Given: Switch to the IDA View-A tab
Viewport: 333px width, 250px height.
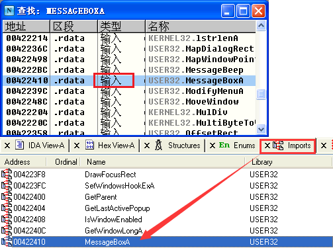Looking at the screenshot, I should pyautogui.click(x=46, y=146).
